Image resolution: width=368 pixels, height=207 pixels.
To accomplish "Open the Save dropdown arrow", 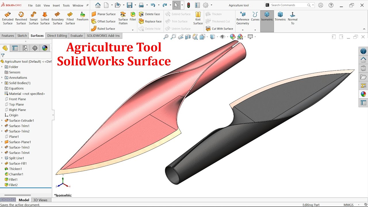I will tap(135, 5).
